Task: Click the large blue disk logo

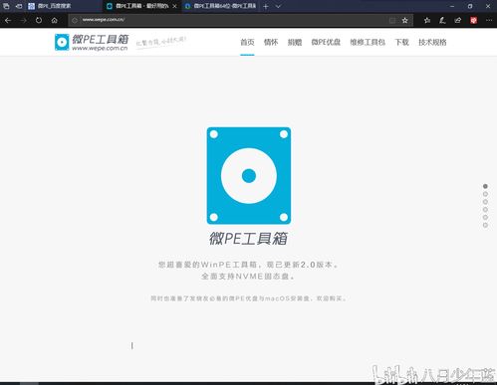Action: pos(249,176)
